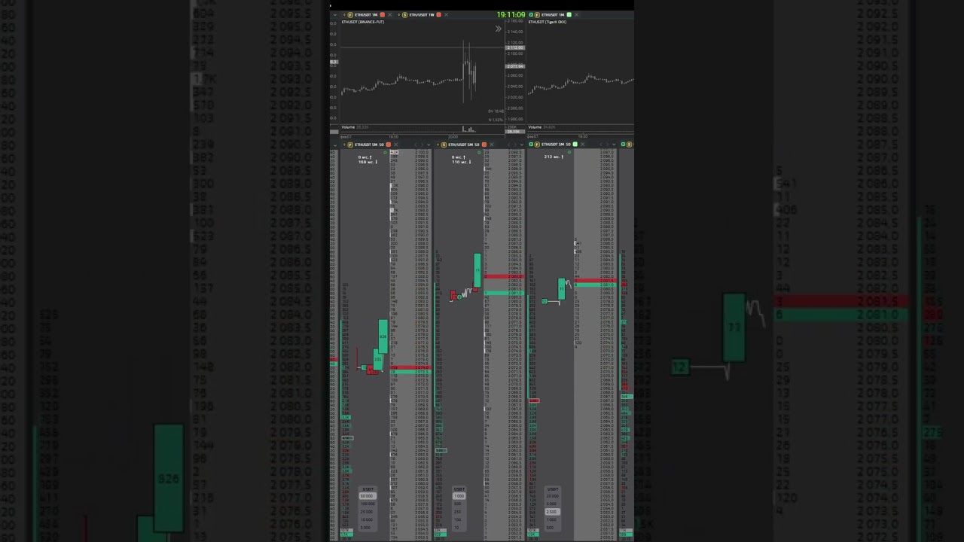Select 25 000 USDT volume preset

point(367,512)
